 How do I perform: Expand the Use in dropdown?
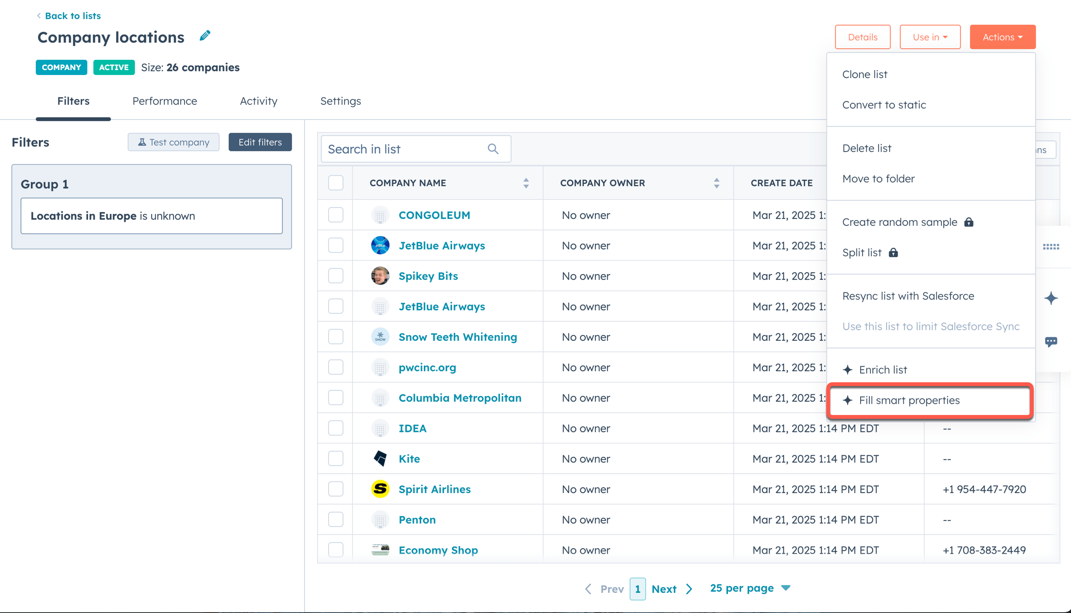click(930, 37)
